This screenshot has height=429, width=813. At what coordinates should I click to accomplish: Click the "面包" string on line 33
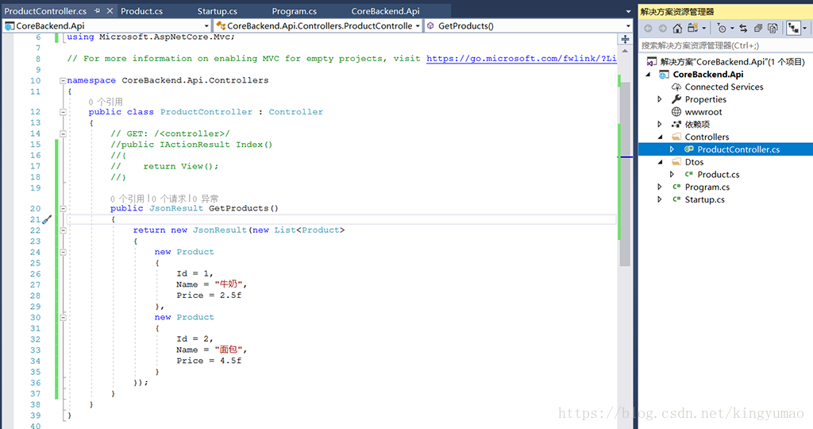tap(229, 350)
